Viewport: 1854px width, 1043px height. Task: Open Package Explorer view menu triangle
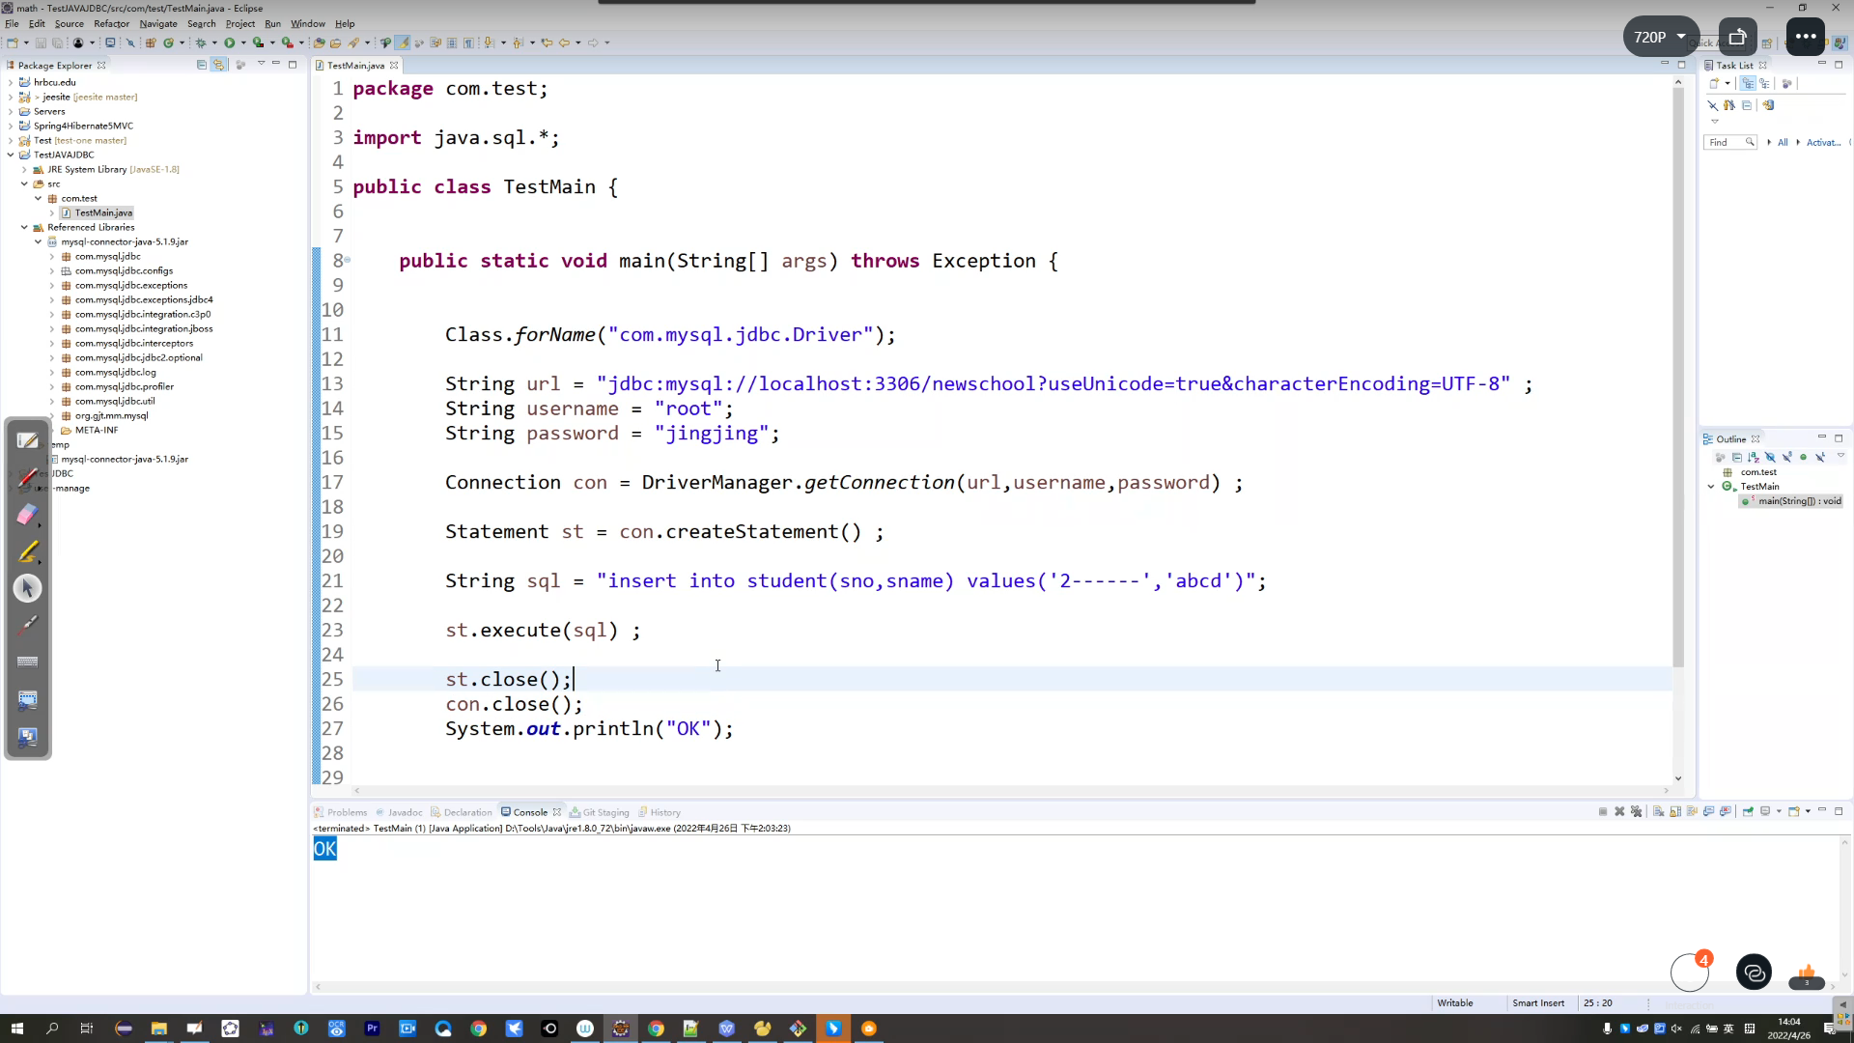pos(261,64)
